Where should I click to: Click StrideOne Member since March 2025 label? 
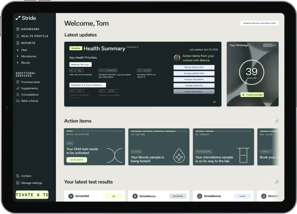259,23
